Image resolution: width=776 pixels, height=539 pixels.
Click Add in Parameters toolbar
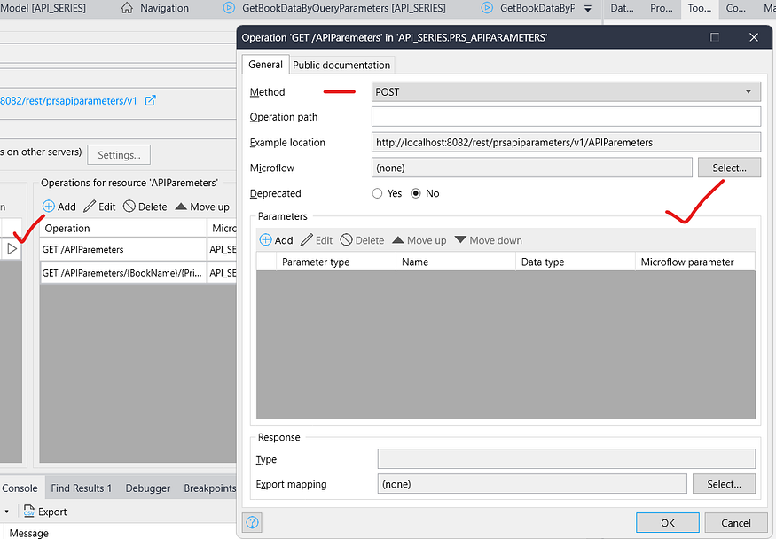click(276, 240)
